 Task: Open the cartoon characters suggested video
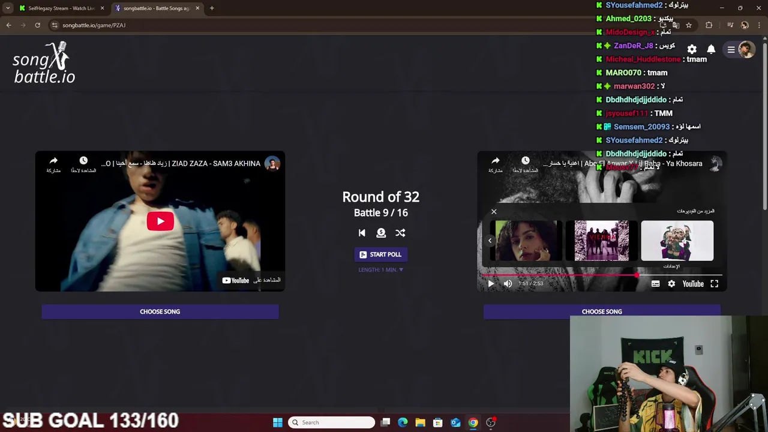coord(677,241)
